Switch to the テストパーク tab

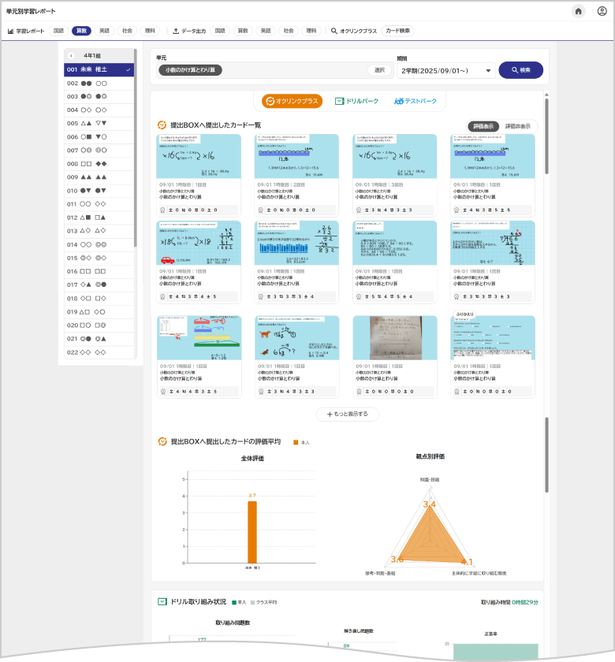[415, 101]
